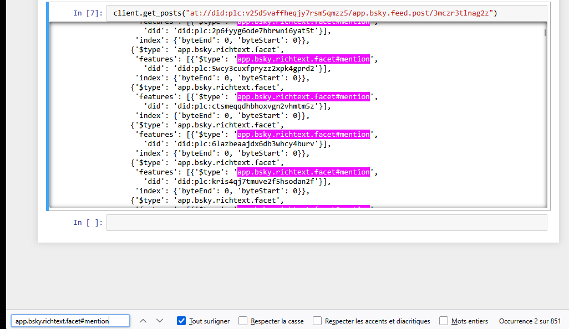Toggle Respecter les accents et diacritiques checkbox

tap(317, 321)
